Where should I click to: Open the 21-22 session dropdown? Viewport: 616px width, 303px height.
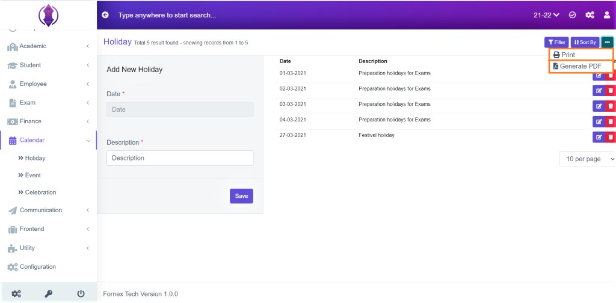coord(546,15)
